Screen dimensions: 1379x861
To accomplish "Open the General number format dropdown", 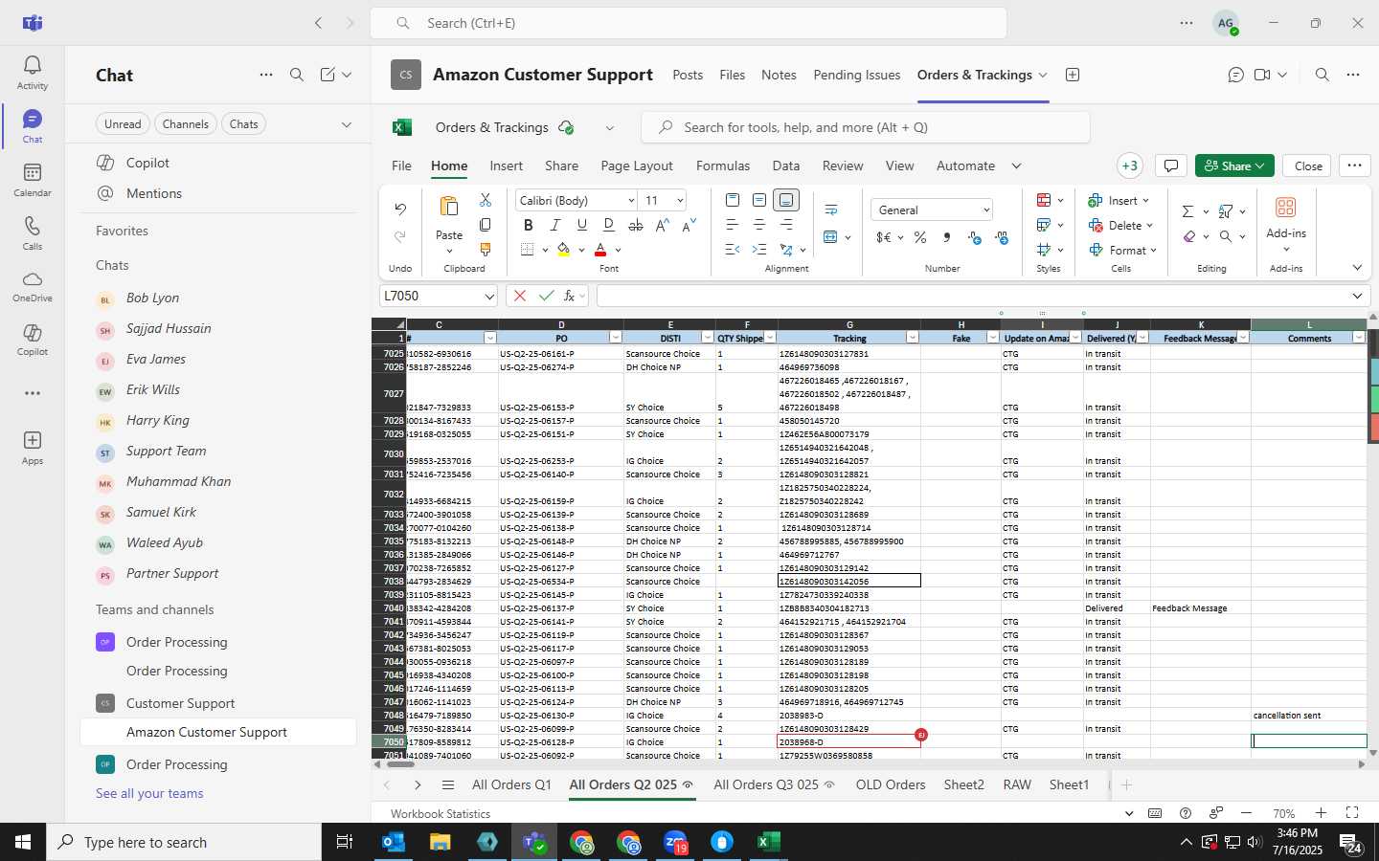I will (x=985, y=210).
